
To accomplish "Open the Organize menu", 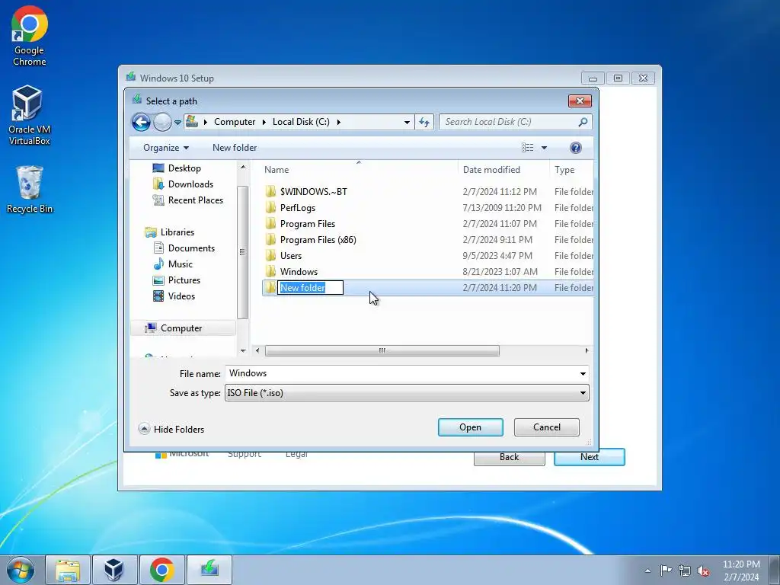I will point(166,148).
